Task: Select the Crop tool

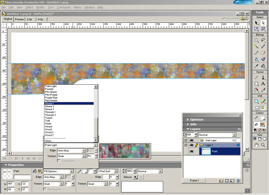Action: tap(263, 29)
